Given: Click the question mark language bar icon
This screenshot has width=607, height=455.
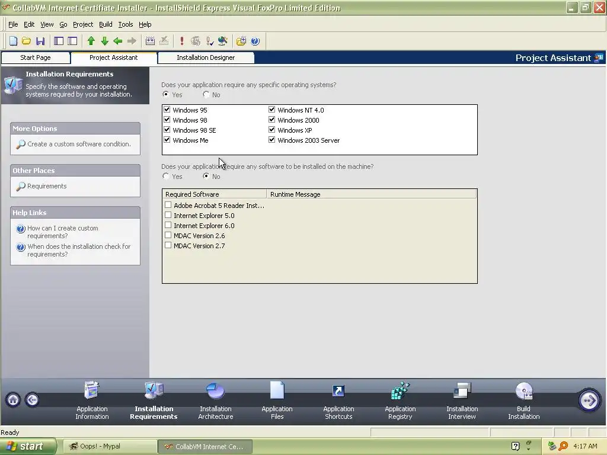Looking at the screenshot, I should [x=515, y=446].
